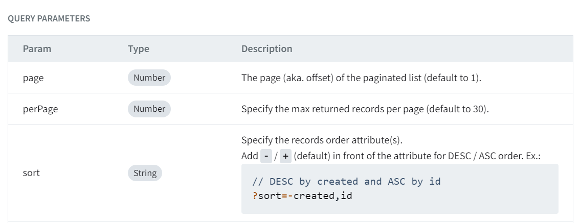The width and height of the screenshot is (580, 223).
Task: Click the Description column header
Action: [x=266, y=49]
